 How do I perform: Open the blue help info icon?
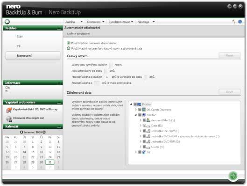240,22
